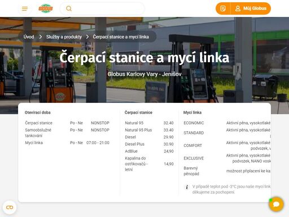Click the second breadcrumb chevron separator
289x217 pixels.
tap(87, 37)
